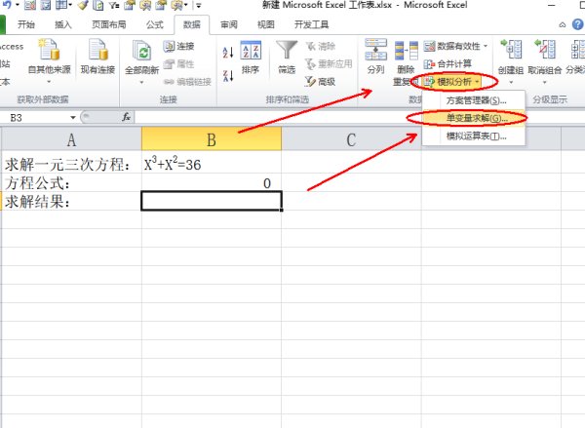585x428 pixels.
Task: Choose Scenario Manager (方案管理器)
Action: pos(474,100)
